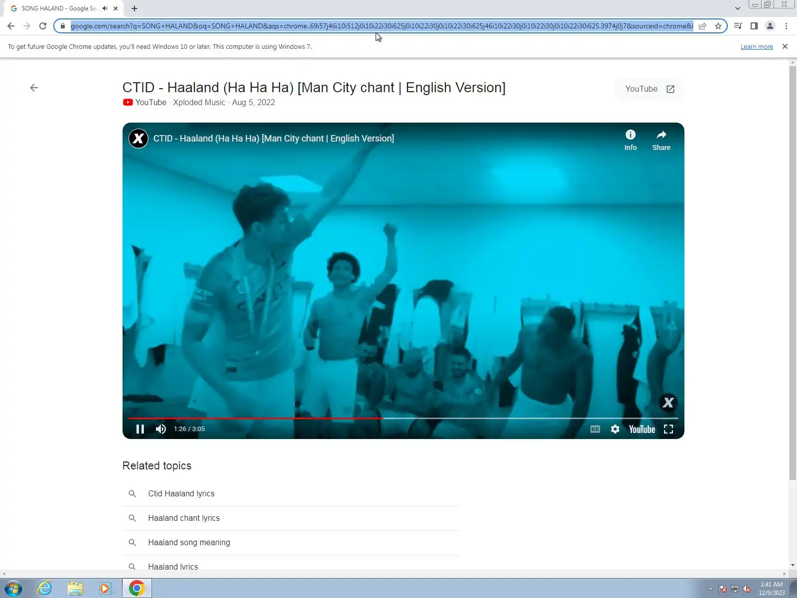This screenshot has width=797, height=598.
Task: Click the vertical page scrollbar thumb
Action: pos(793,273)
